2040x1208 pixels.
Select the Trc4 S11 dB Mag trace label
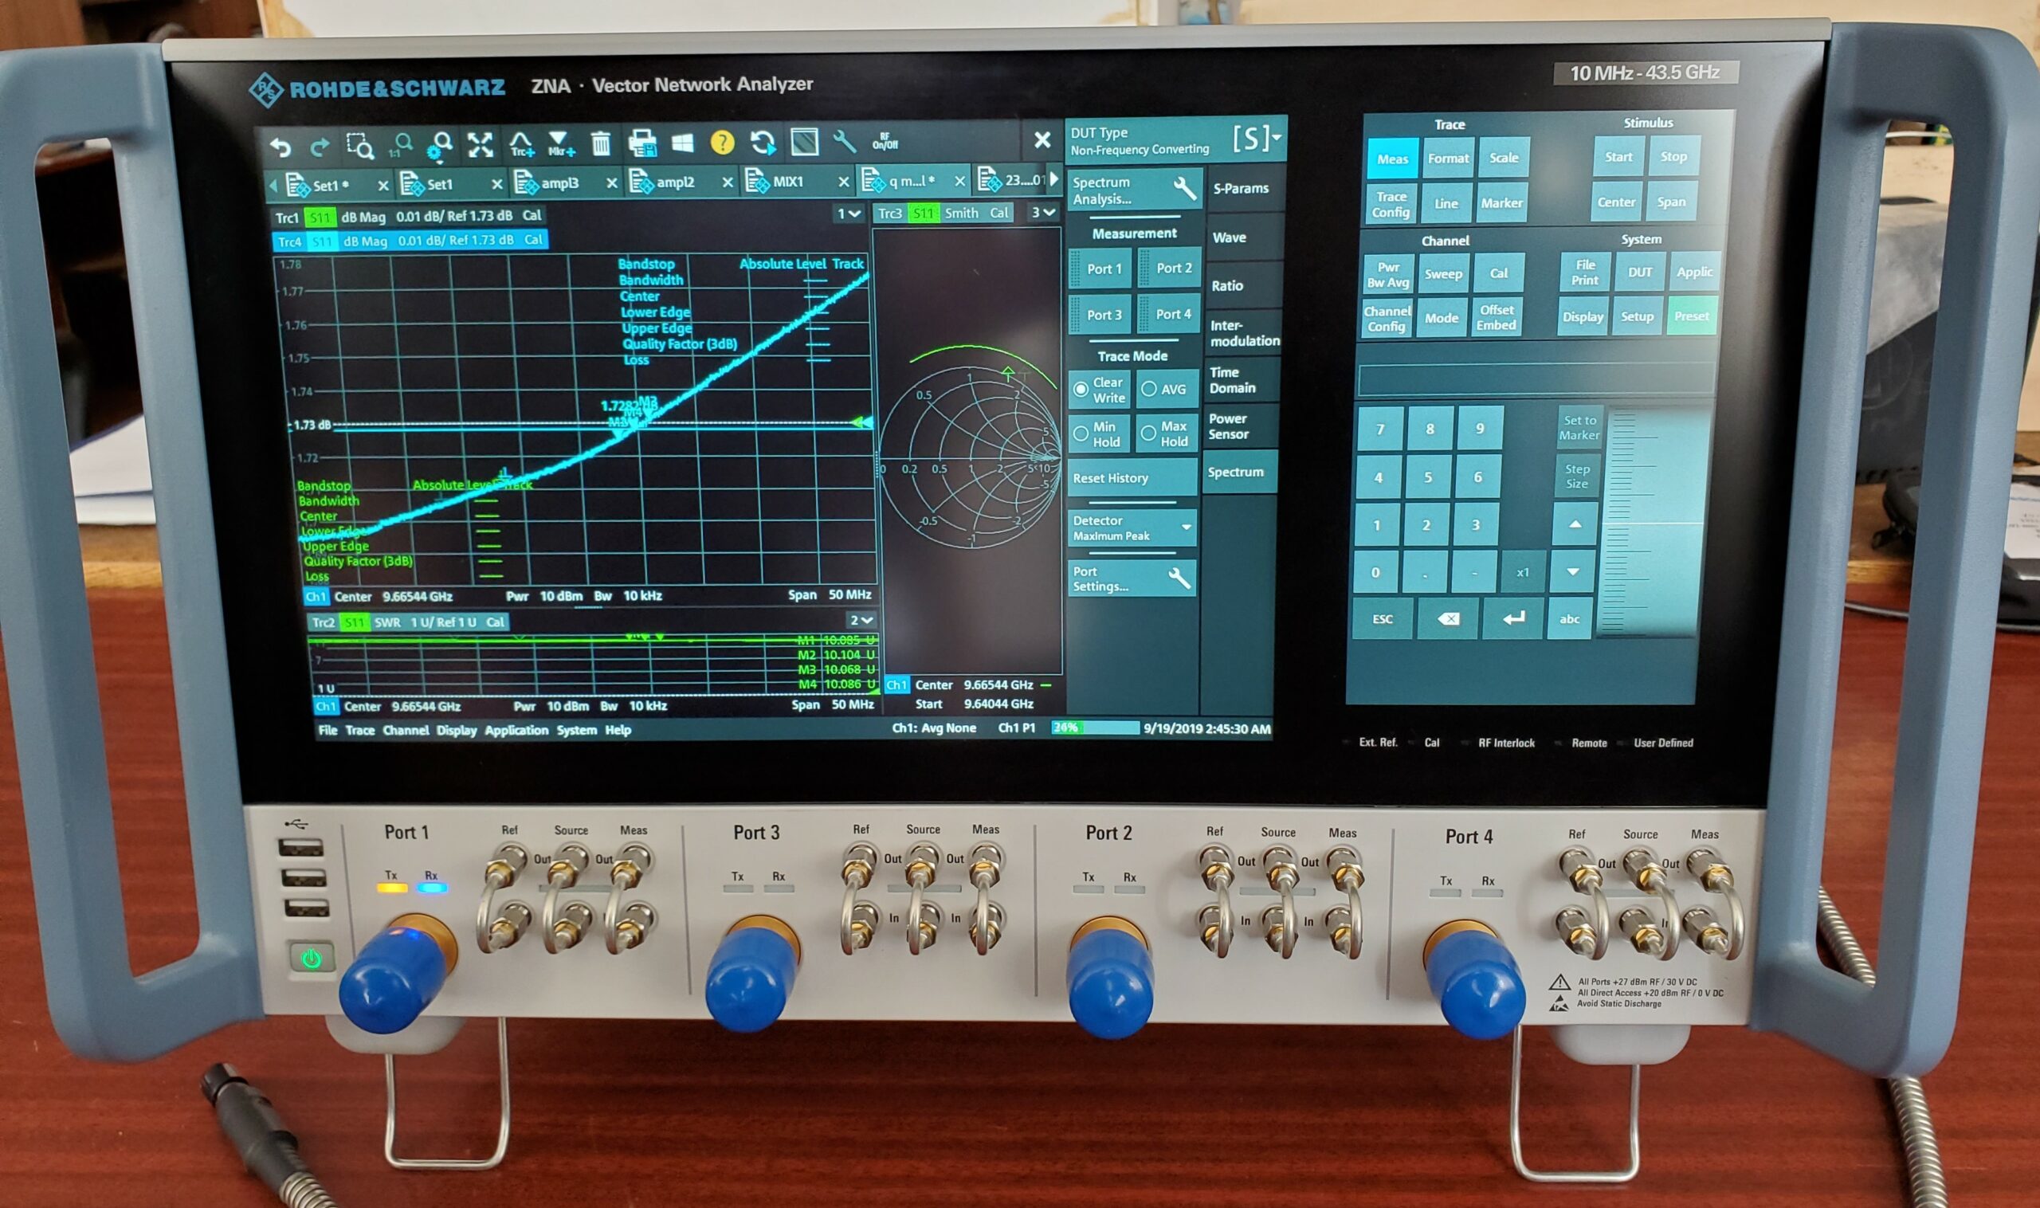tap(410, 240)
